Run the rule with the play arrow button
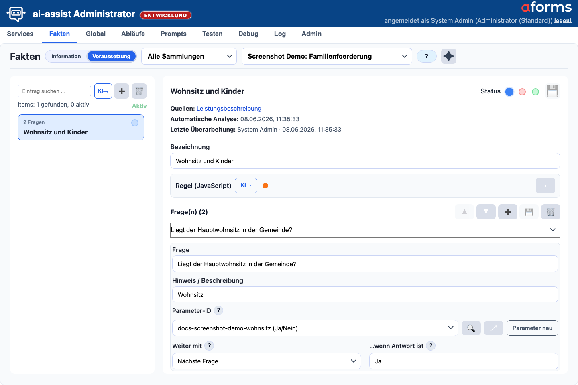The width and height of the screenshot is (578, 385). tap(545, 186)
